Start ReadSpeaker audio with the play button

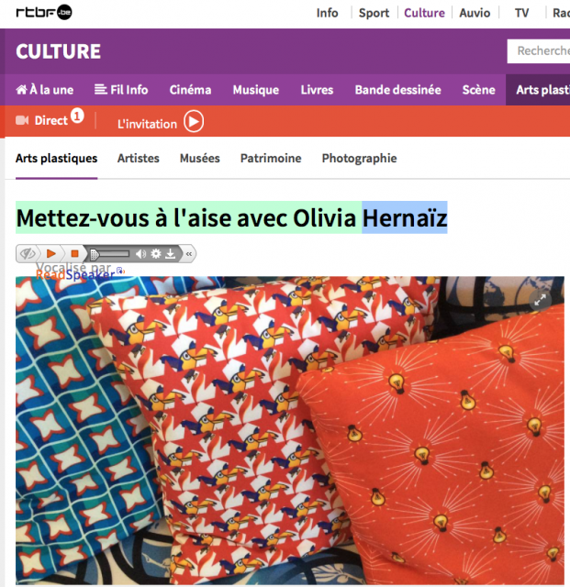tap(51, 254)
